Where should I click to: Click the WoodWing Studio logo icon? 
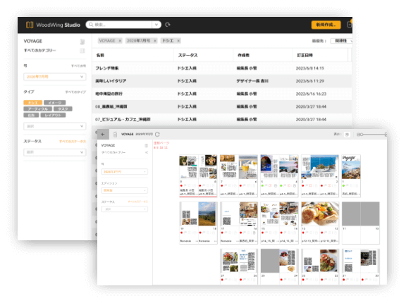30,25
